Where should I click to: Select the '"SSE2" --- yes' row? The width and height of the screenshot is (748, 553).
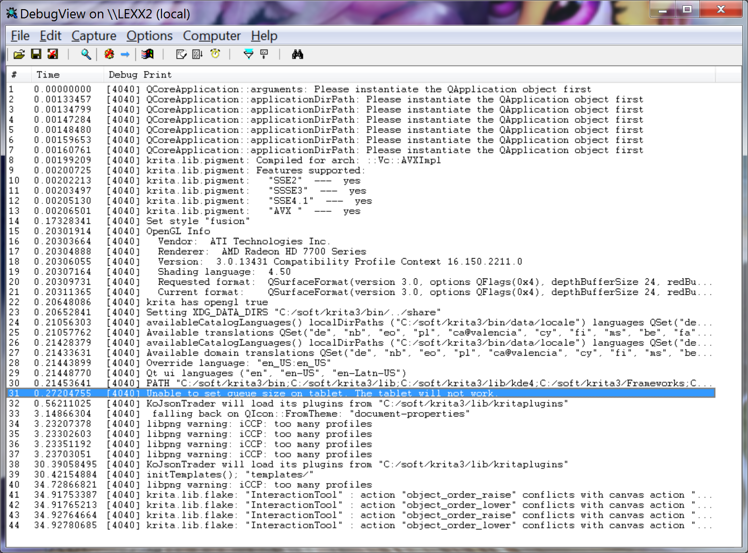pyautogui.click(x=361, y=180)
